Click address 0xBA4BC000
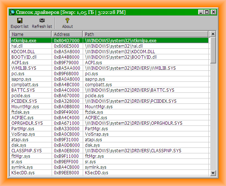This screenshot has width=226, height=186. 67,84
